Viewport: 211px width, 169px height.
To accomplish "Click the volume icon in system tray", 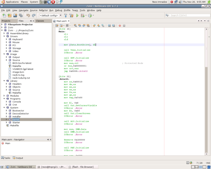I will pyautogui.click(x=180, y=2).
